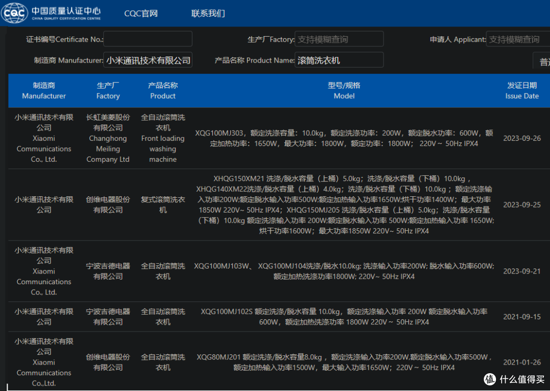The height and width of the screenshot is (391, 550).
Task: Click the manufacturer cell in the 2023-09-25 row
Action: tap(44, 204)
